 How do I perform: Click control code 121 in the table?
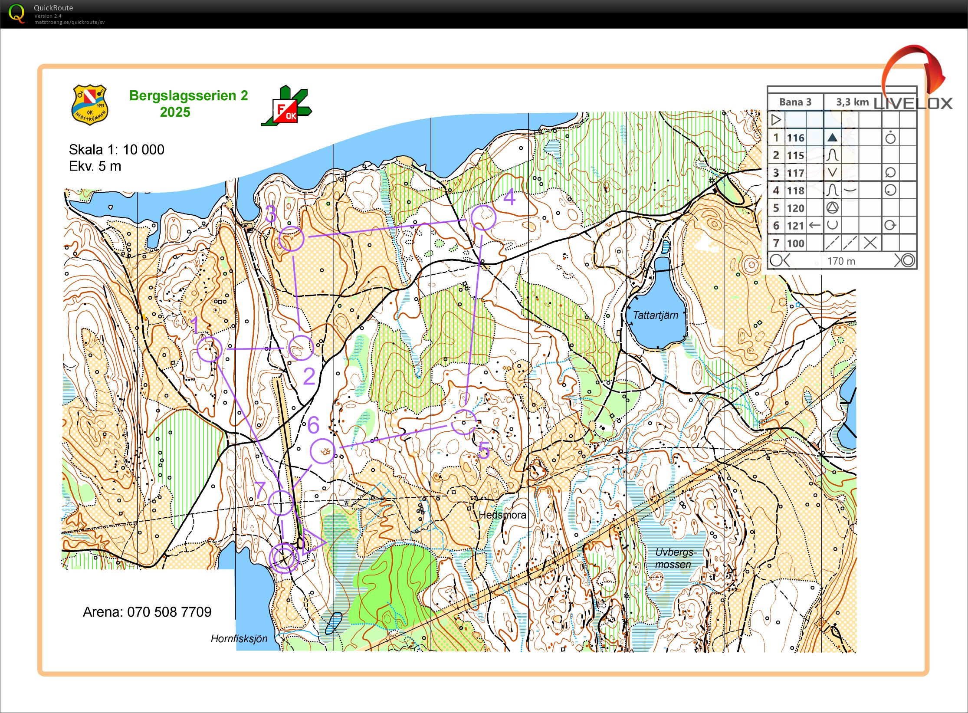[796, 226]
